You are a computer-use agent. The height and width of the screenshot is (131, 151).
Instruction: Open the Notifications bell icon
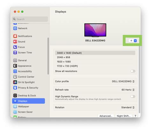coord(15,36)
